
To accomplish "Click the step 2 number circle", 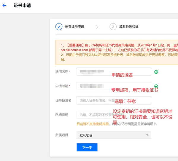I will (x=113, y=26).
